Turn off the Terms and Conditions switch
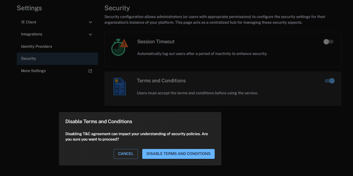 click(x=330, y=81)
